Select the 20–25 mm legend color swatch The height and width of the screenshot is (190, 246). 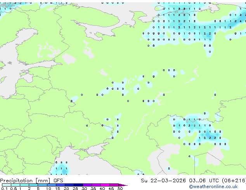pyautogui.click(x=69, y=185)
